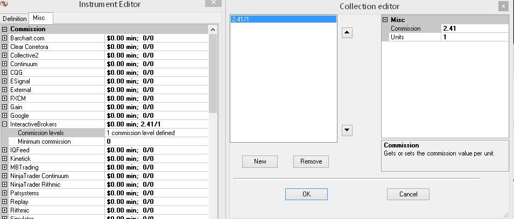Screen dimensions: 514x219
Task: Collapse the InteractiveBrokers commission row
Action: tap(5, 124)
